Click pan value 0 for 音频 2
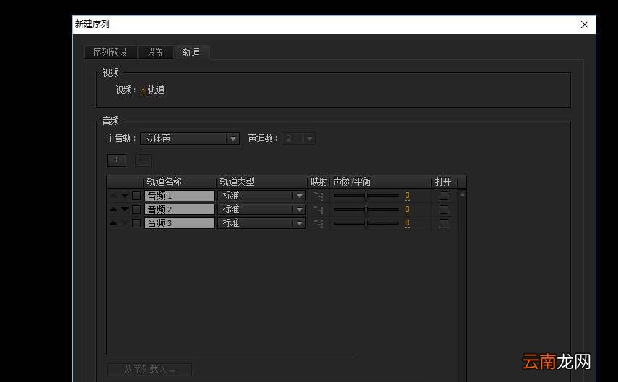The height and width of the screenshot is (382, 618). pyautogui.click(x=407, y=209)
